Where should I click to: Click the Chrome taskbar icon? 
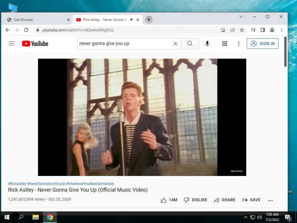coord(50,217)
